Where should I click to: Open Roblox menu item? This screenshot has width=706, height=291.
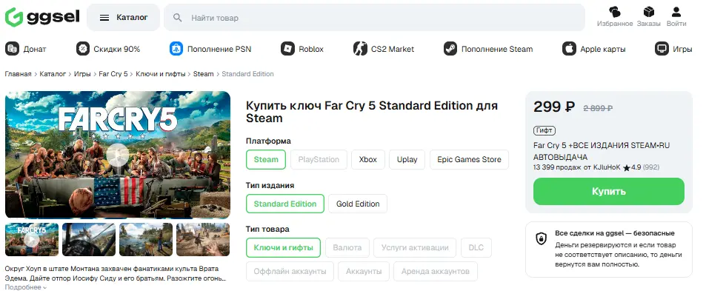[x=311, y=49]
